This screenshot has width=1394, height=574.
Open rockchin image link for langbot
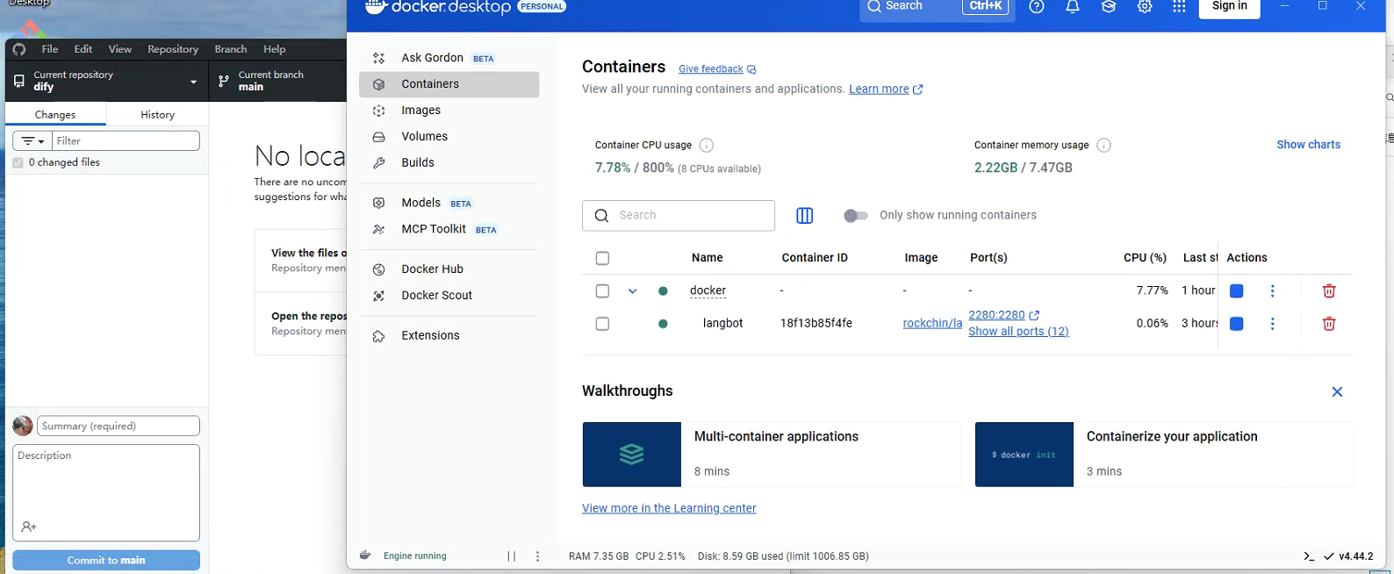coord(932,324)
